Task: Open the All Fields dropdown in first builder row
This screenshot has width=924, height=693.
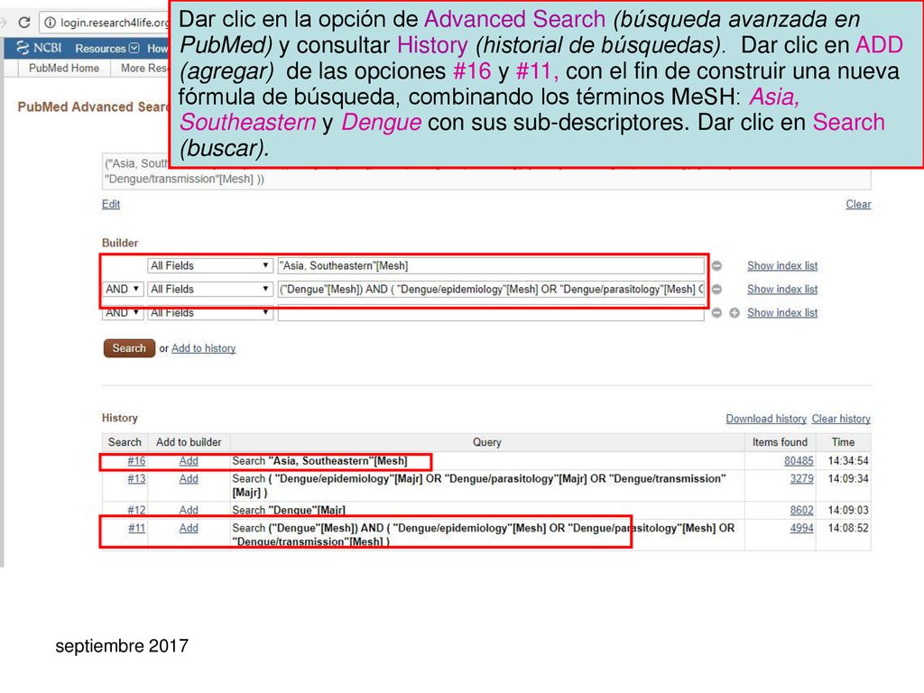Action: [x=209, y=266]
